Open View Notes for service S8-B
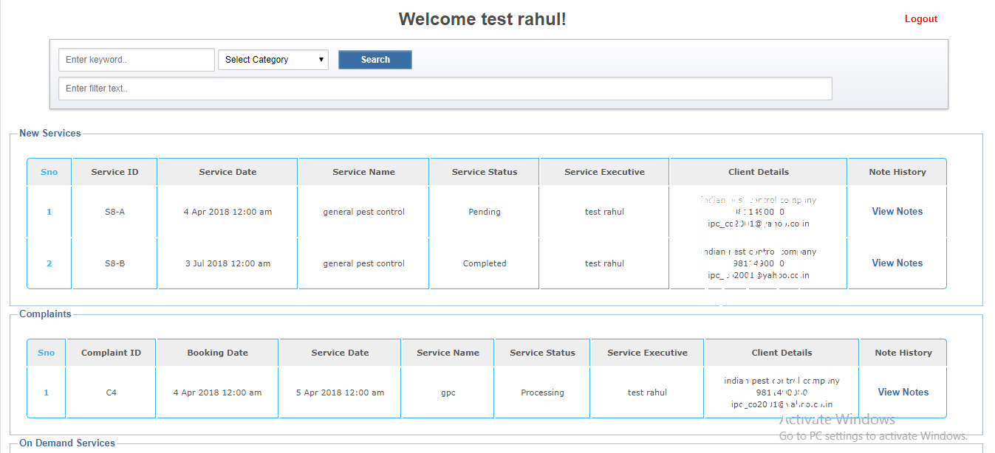The image size is (995, 453). 897,263
